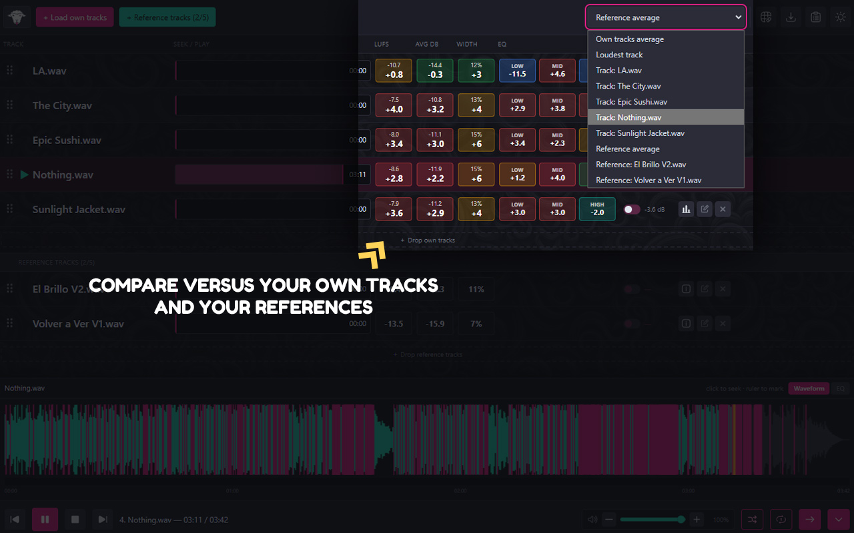Screen dimensions: 854x533
Task: Click The City.wav LUFS cell showing +4.0
Action: pyautogui.click(x=394, y=105)
